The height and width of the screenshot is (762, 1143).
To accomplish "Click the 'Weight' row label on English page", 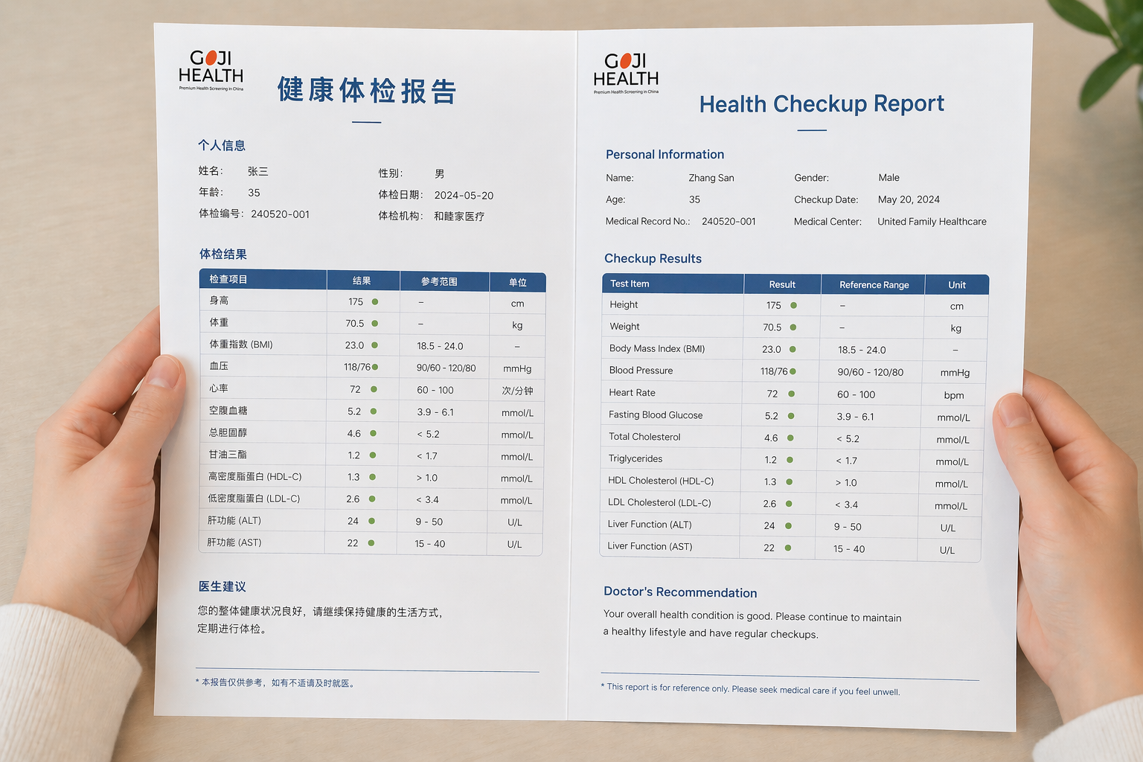I will [x=624, y=327].
